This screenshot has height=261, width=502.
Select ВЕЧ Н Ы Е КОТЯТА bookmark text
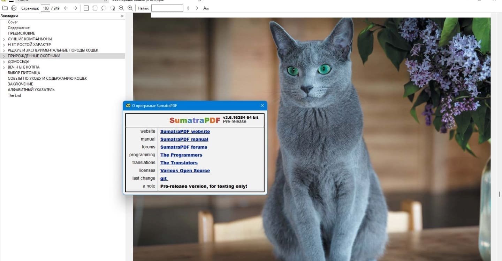[x=24, y=67]
